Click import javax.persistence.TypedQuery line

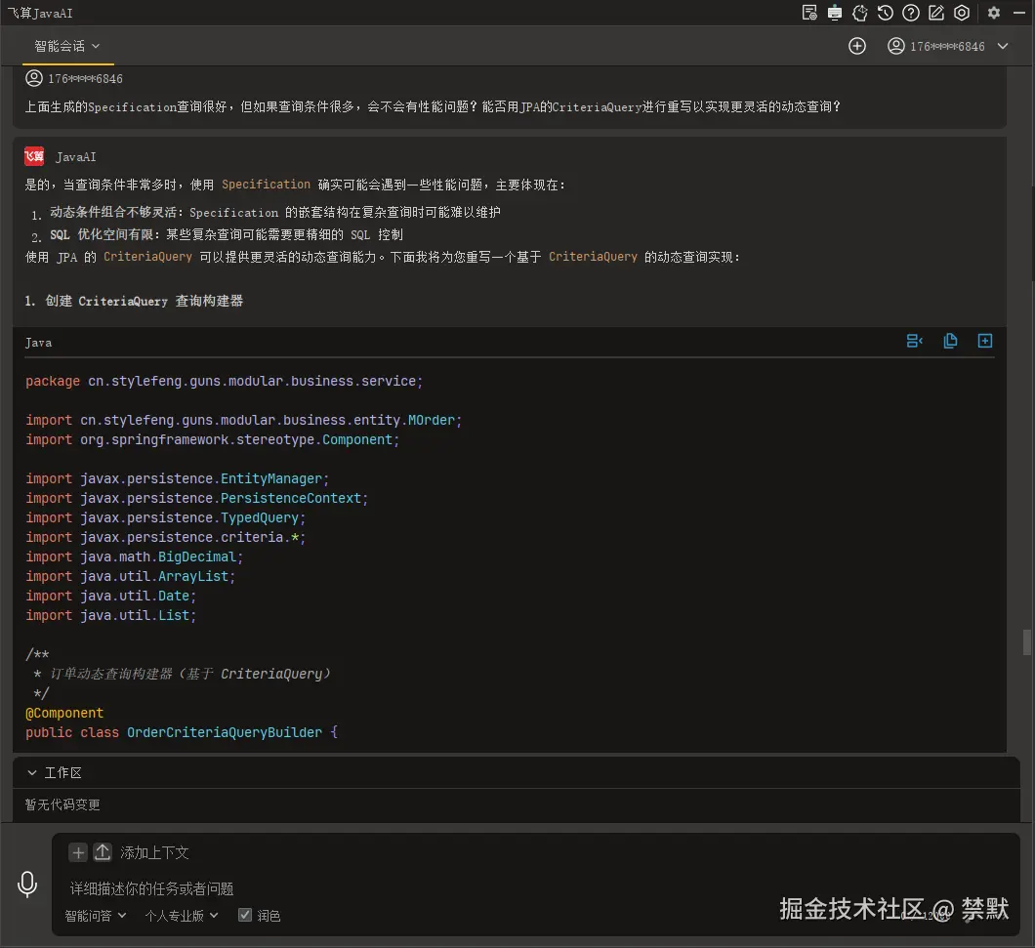click(x=166, y=517)
